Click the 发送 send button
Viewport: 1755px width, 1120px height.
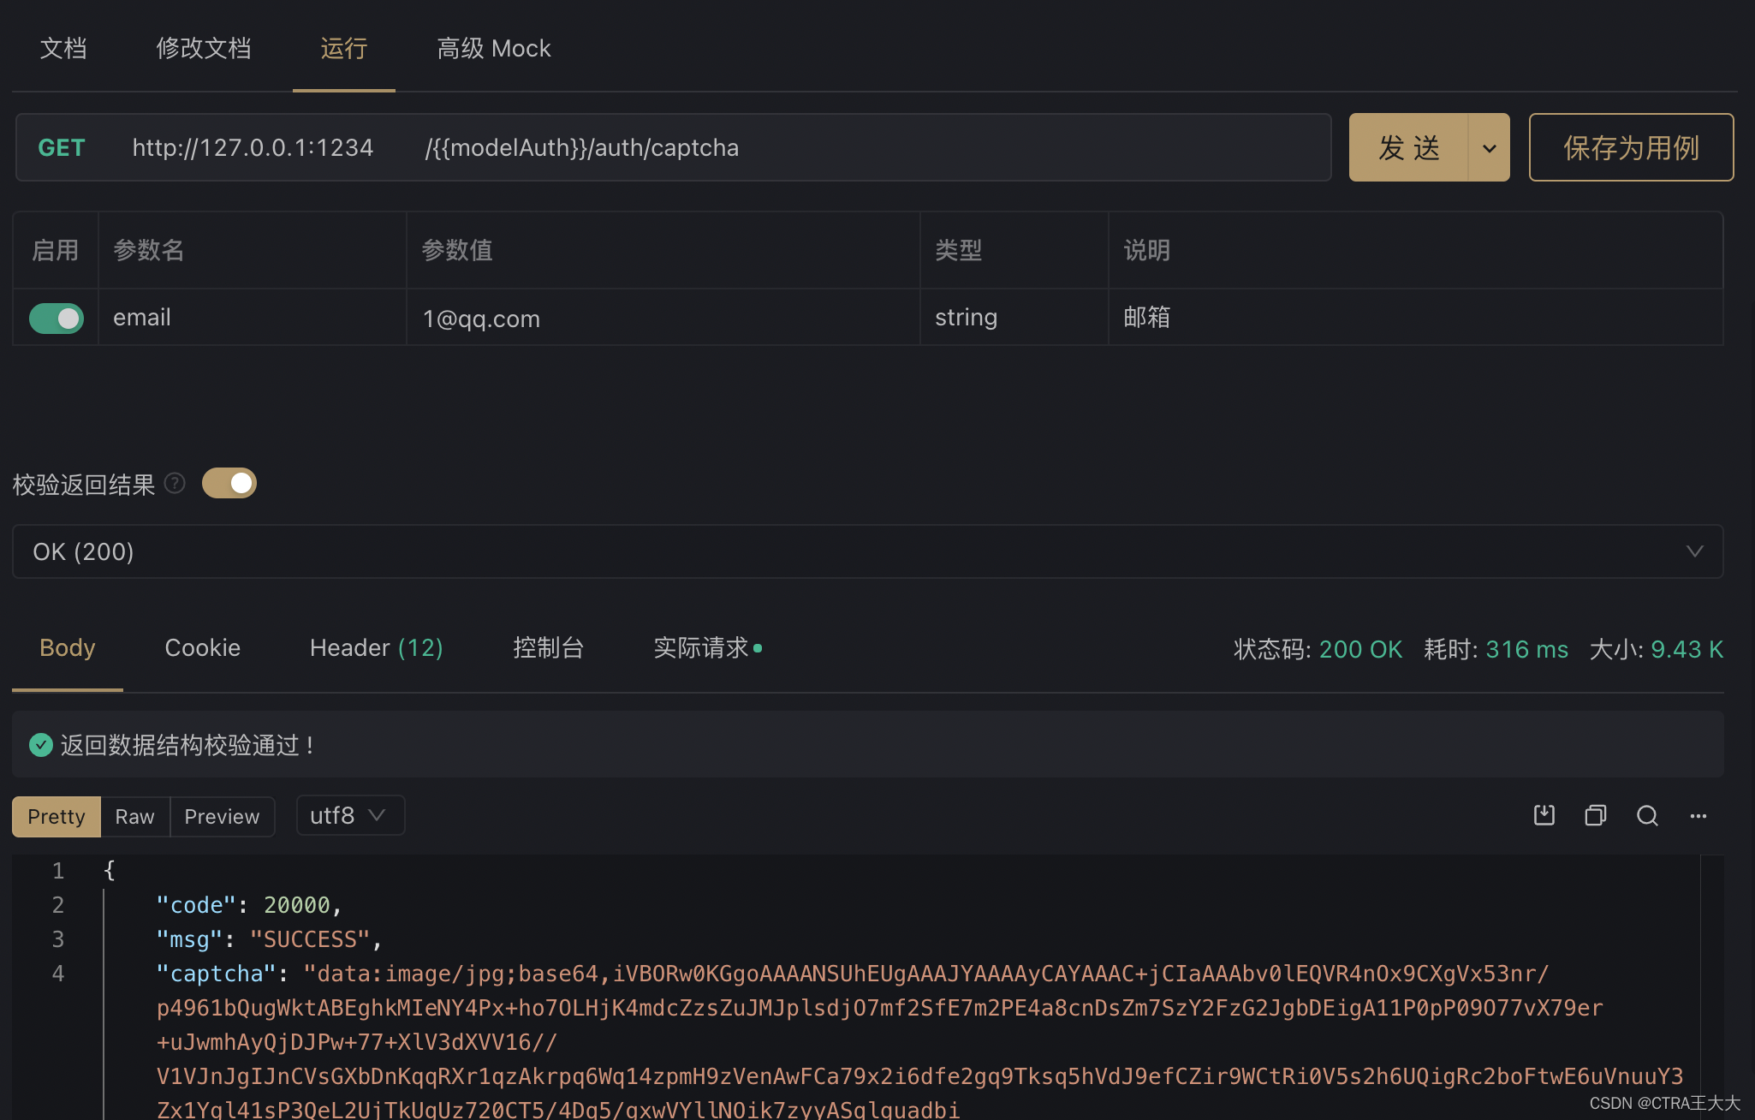coord(1409,148)
